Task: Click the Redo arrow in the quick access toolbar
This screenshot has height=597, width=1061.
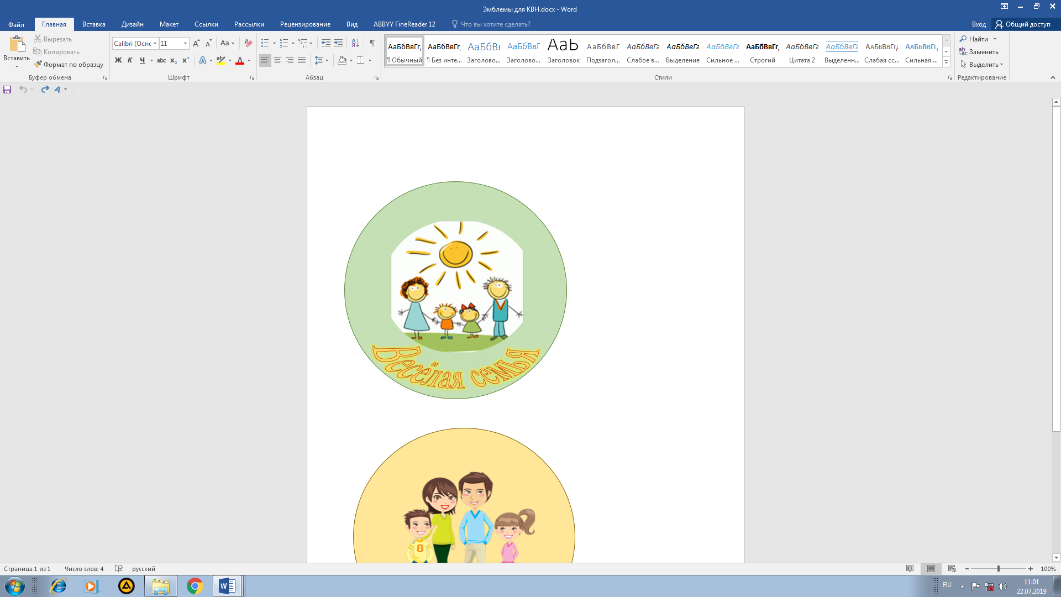Action: [45, 89]
